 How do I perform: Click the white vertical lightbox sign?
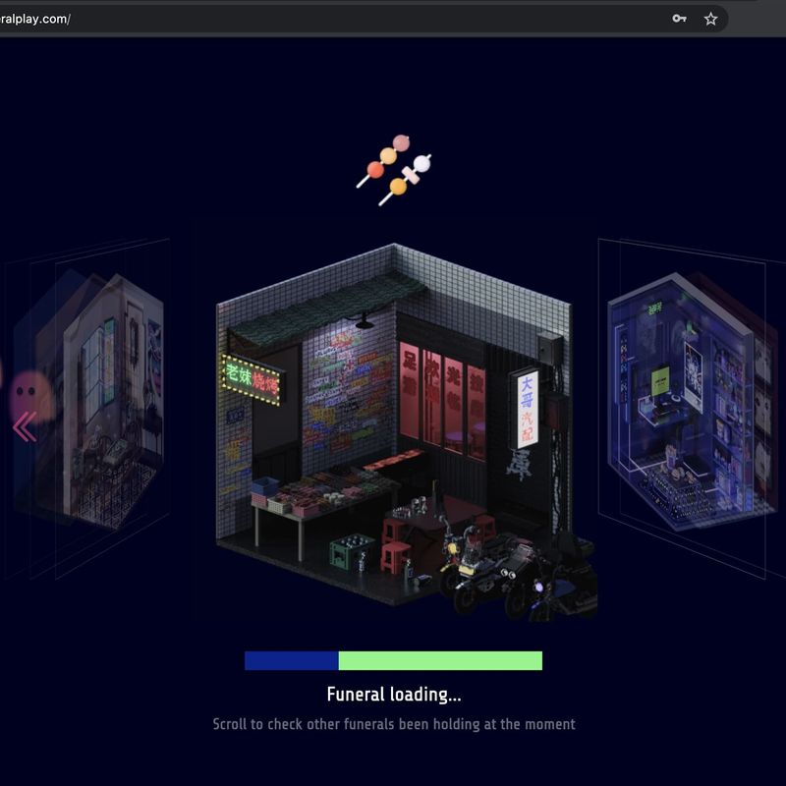tap(527, 408)
